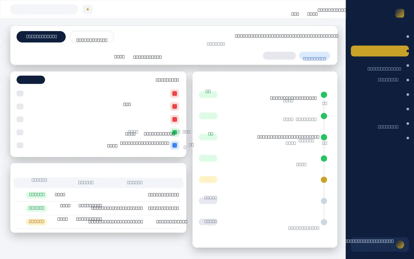414x259 pixels.
Task: Select the gold highlighted item in the dark sidebar
Action: (x=380, y=51)
